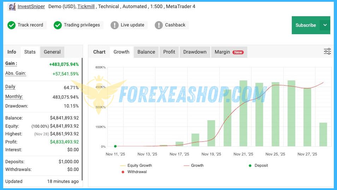Click the InvestSniper avatar image

(x=11, y=7)
